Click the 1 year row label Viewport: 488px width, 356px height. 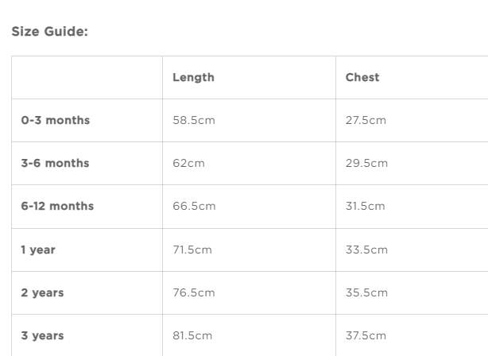(x=38, y=250)
